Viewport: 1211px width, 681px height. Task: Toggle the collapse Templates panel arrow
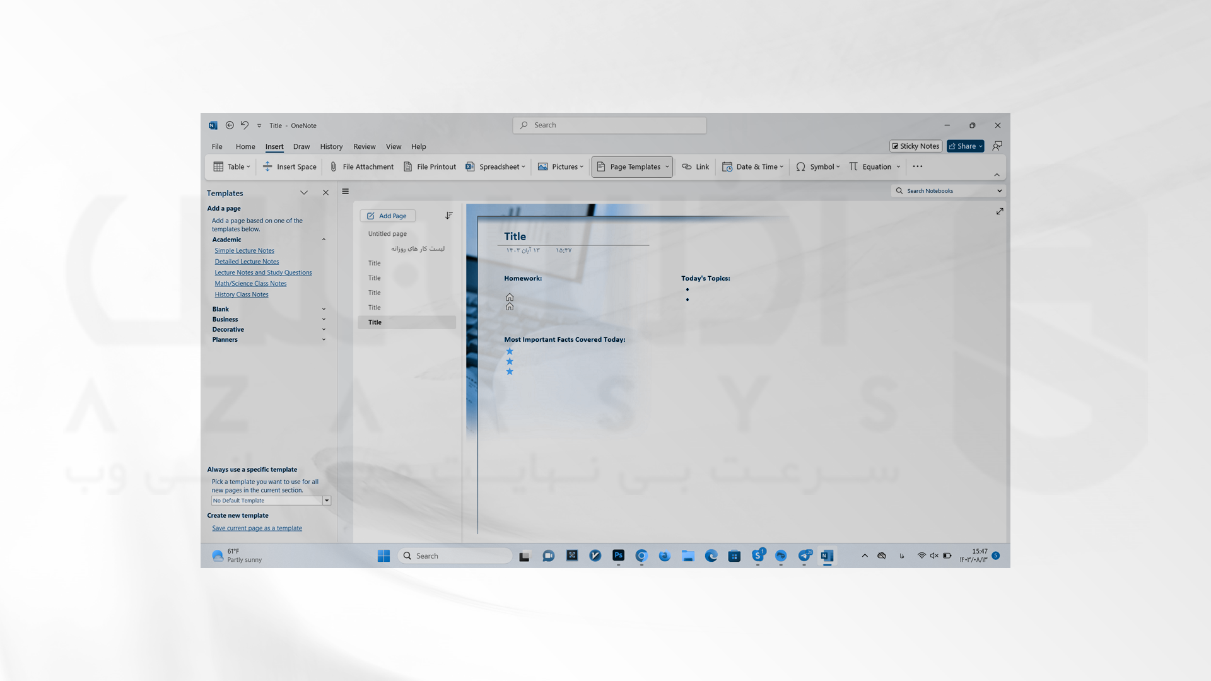click(x=303, y=192)
